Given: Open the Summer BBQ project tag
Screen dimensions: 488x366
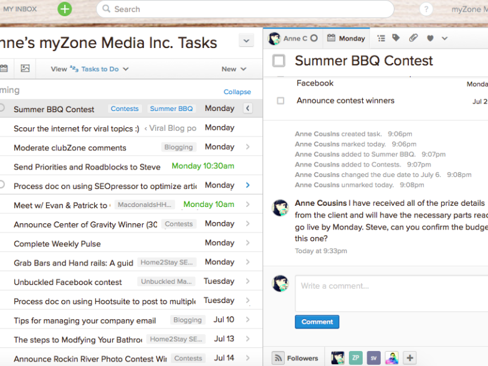Looking at the screenshot, I should pyautogui.click(x=171, y=108).
